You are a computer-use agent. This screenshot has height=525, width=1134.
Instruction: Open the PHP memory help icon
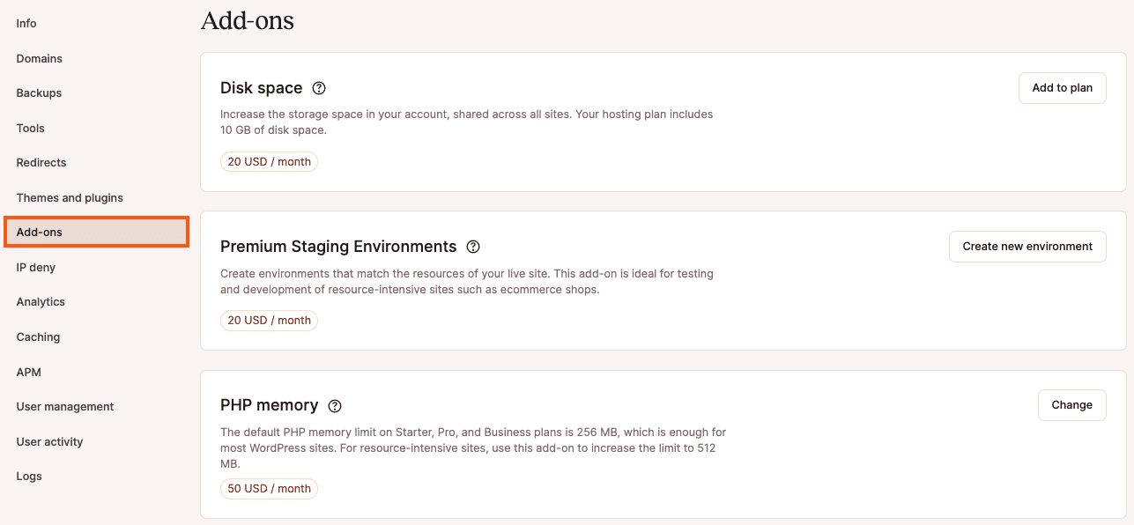click(x=335, y=406)
